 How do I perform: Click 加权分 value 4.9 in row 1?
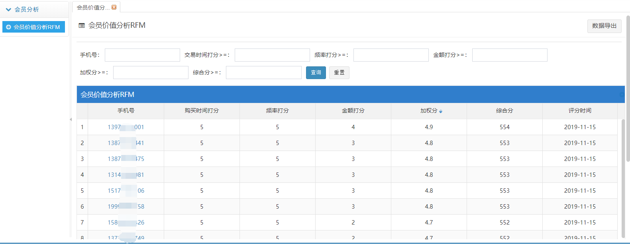[429, 127]
